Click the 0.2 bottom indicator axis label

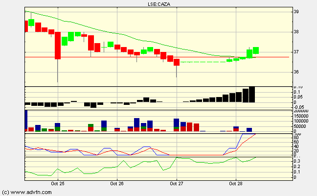[297, 167]
